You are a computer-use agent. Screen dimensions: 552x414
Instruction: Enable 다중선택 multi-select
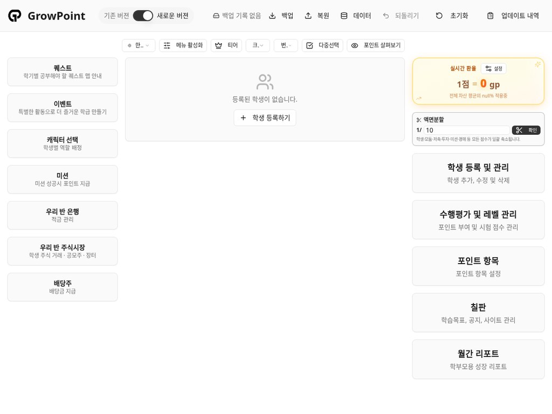pyautogui.click(x=322, y=45)
